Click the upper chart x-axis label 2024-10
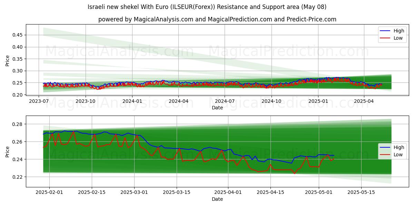This screenshot has height=207, width=414. point(272,101)
